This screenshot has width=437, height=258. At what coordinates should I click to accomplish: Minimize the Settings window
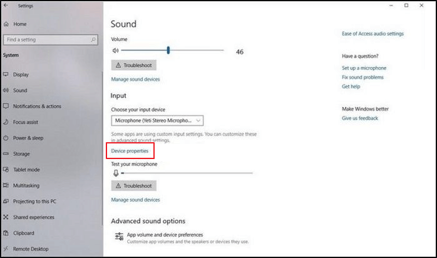click(x=391, y=5)
